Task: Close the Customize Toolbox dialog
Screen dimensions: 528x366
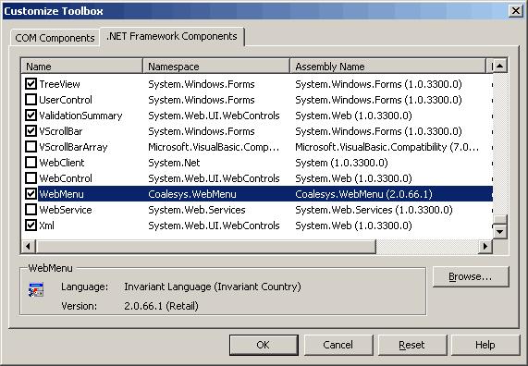Action: (x=516, y=11)
